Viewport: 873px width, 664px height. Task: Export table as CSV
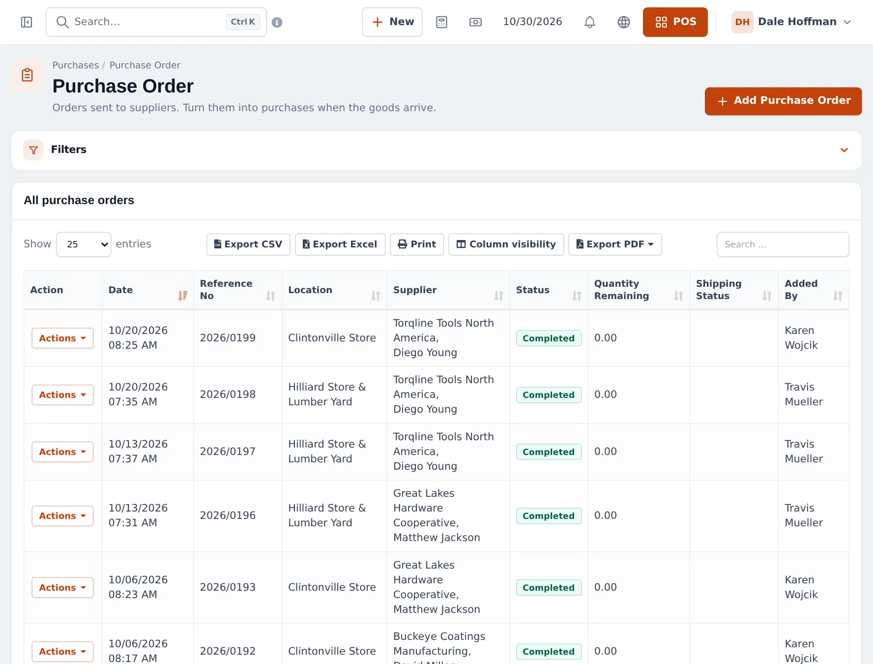248,244
